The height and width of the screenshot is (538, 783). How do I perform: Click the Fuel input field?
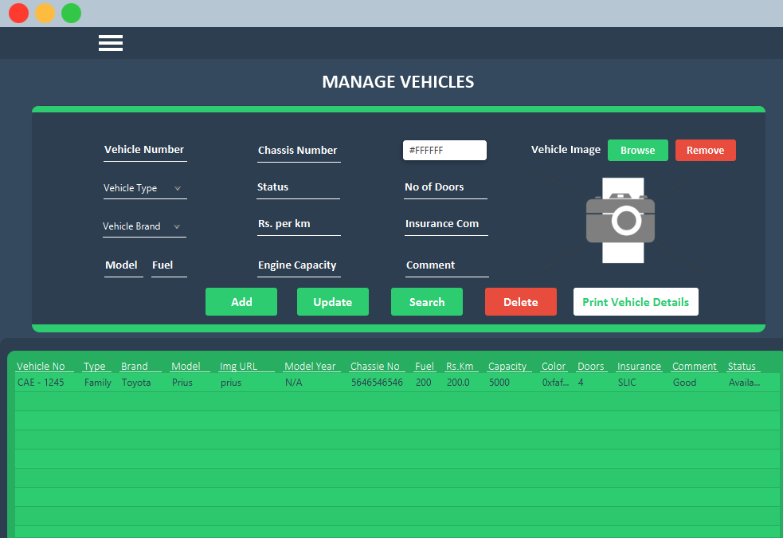169,265
